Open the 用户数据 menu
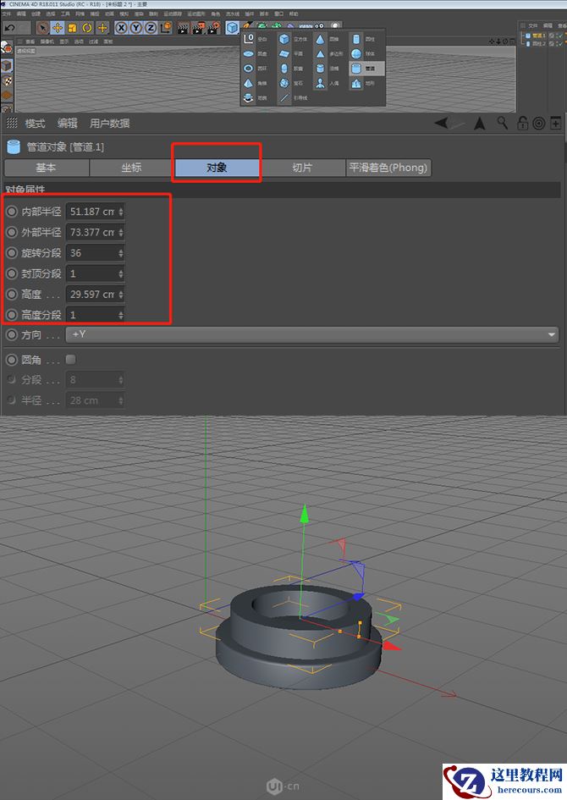The width and height of the screenshot is (567, 800). 110,123
